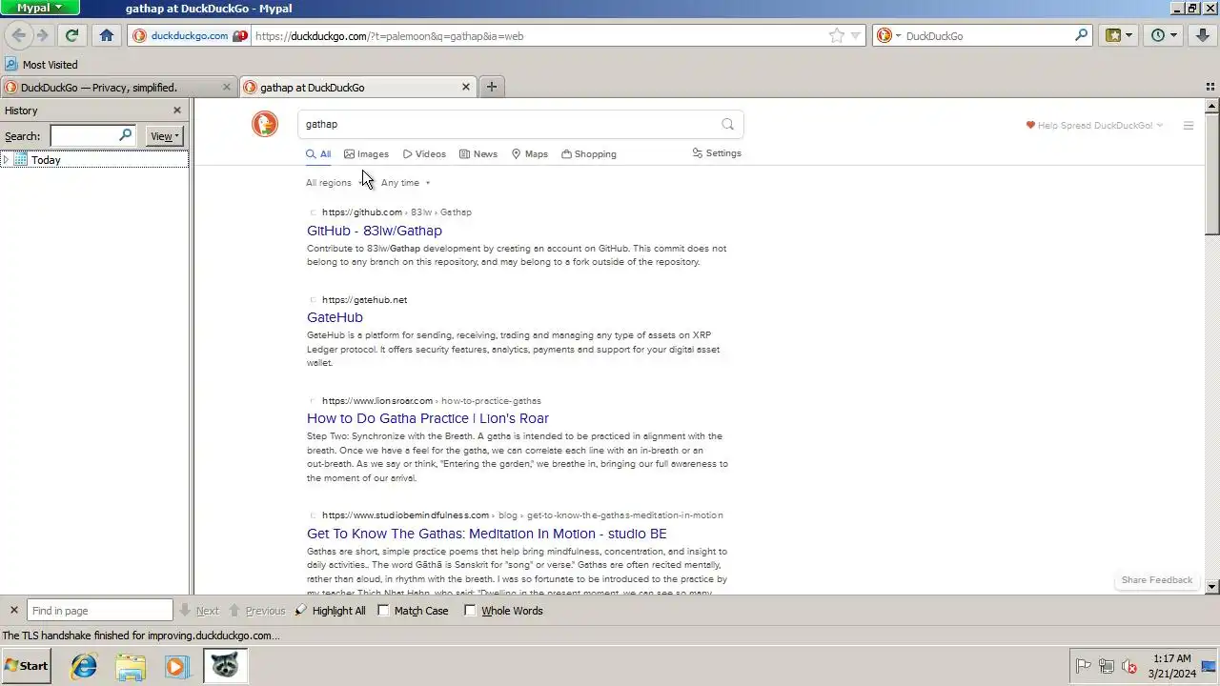Screen dimensions: 1220x686
Task: Click the page vertical scrollbar down arrow
Action: point(1212,587)
